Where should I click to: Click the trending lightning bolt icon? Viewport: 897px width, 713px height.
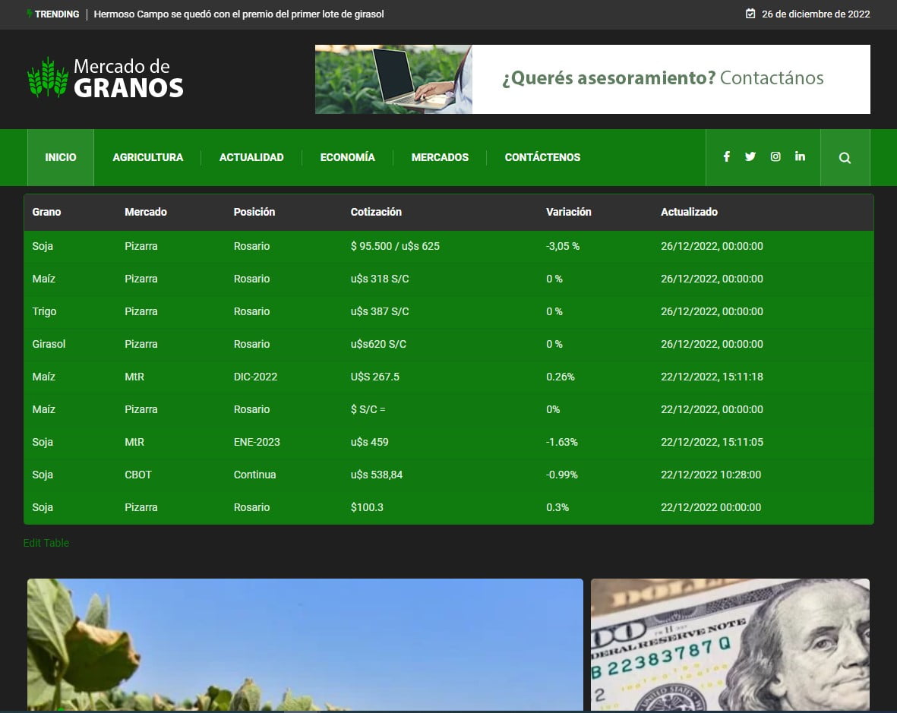pos(29,14)
